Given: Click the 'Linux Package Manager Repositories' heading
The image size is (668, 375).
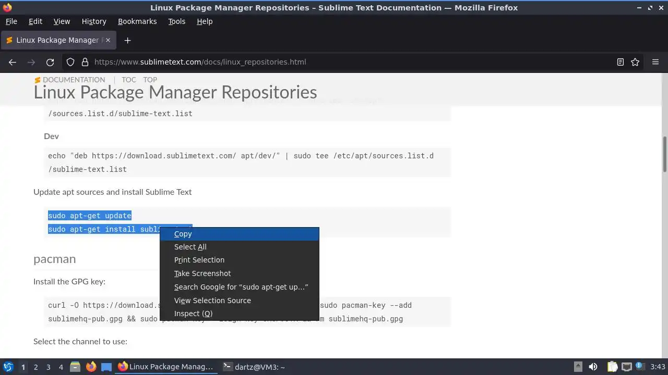Looking at the screenshot, I should point(175,92).
